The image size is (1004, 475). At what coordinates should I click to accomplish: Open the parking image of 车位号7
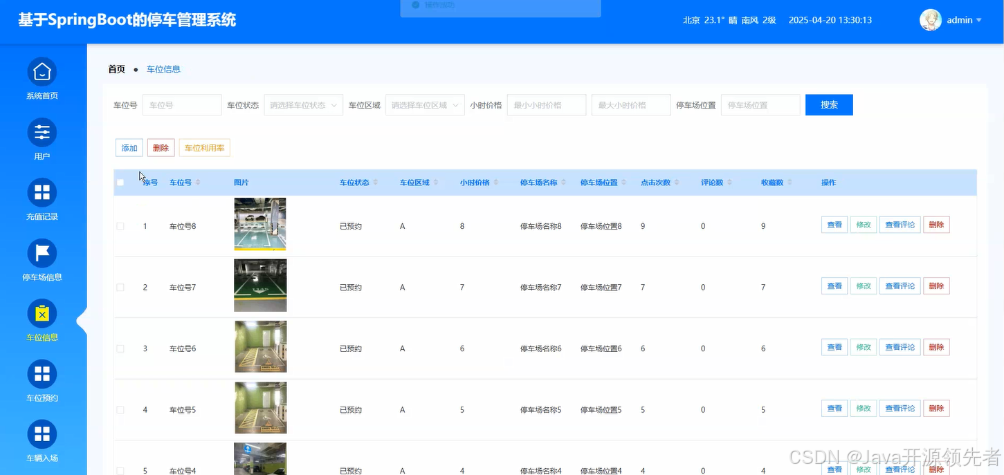click(260, 285)
